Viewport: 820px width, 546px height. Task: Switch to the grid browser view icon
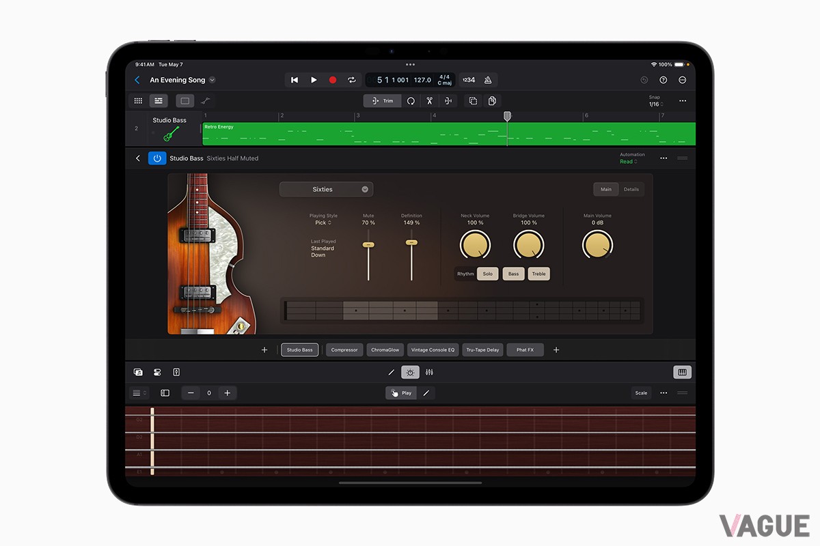tap(138, 100)
